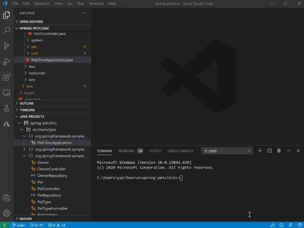The height and width of the screenshot is (228, 304).
Task: Click the thumbs-up status bar icon
Action: (x=272, y=225)
